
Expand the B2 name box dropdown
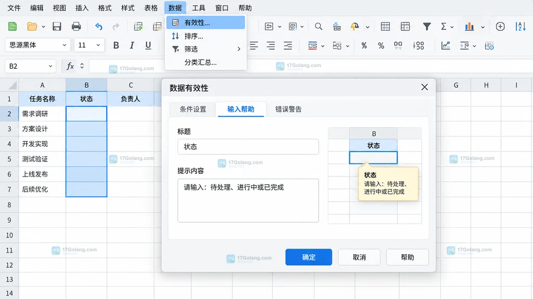point(50,66)
